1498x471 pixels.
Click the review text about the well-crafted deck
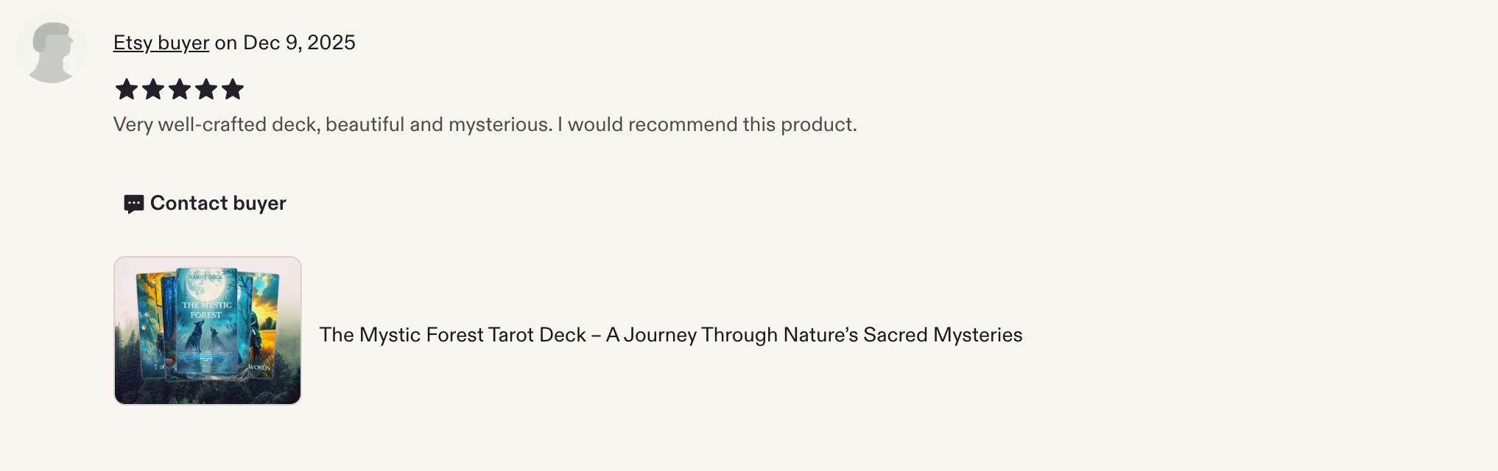(x=485, y=124)
